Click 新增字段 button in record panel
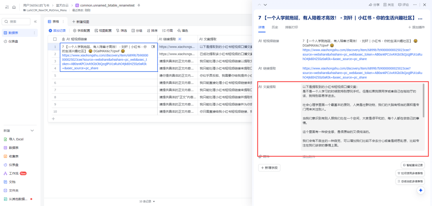 click(x=269, y=168)
